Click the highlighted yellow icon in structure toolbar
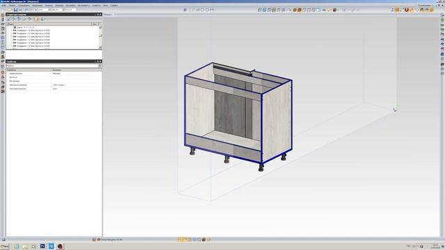 coord(36,19)
